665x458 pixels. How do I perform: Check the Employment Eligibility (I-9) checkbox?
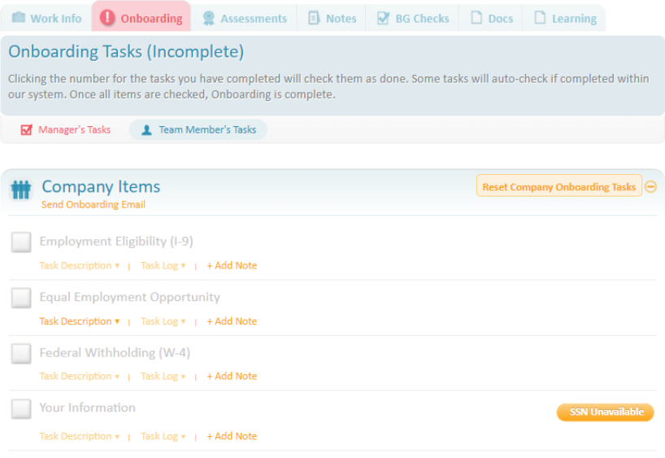[x=21, y=242]
